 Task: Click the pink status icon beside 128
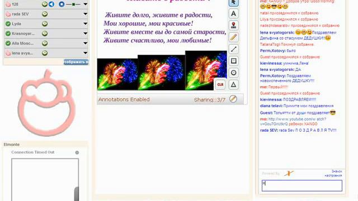(8, 4)
